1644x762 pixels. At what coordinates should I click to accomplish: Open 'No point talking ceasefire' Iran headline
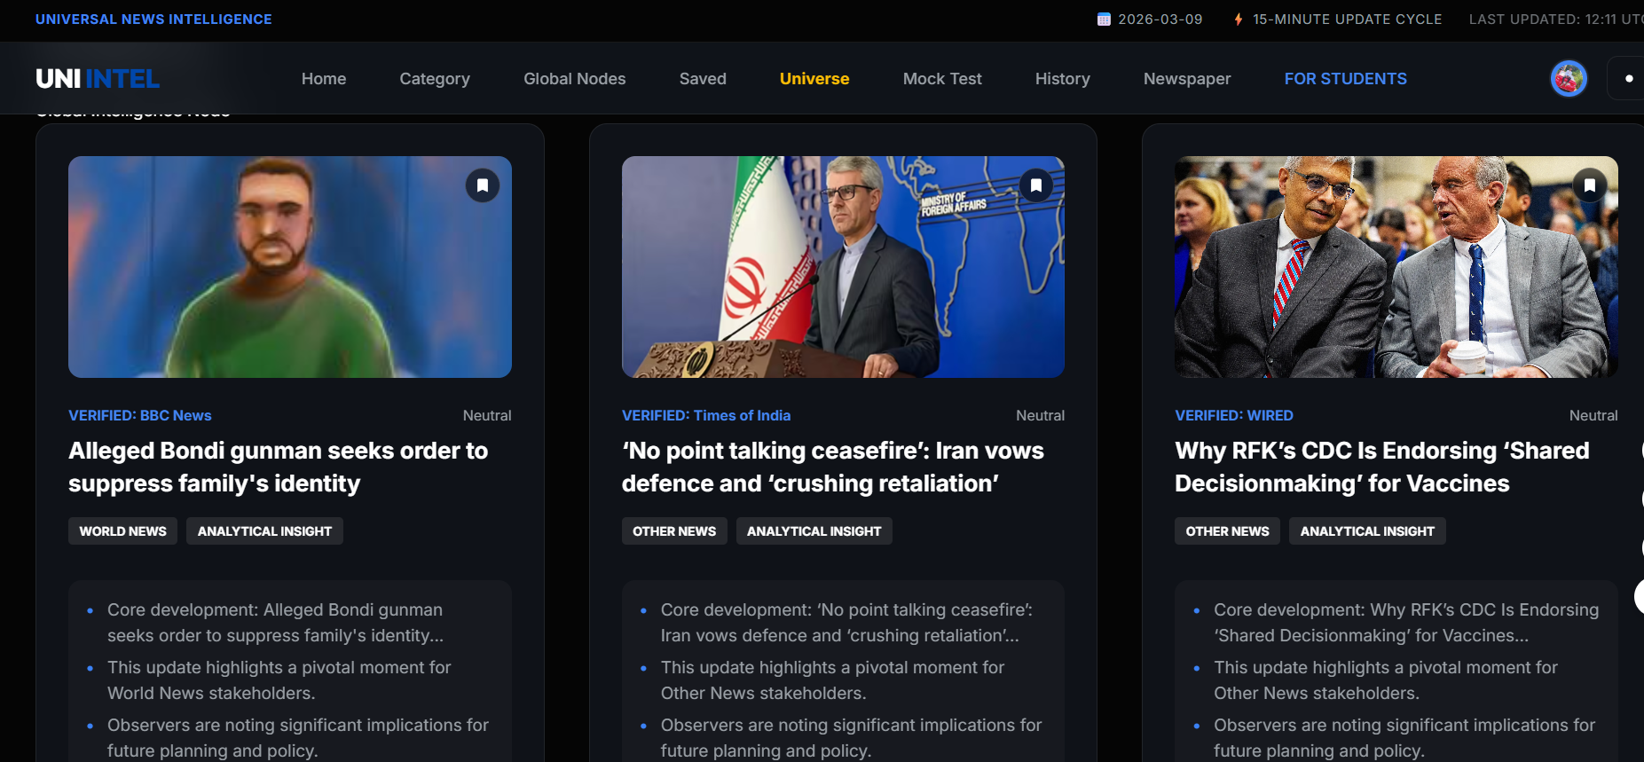(x=833, y=467)
